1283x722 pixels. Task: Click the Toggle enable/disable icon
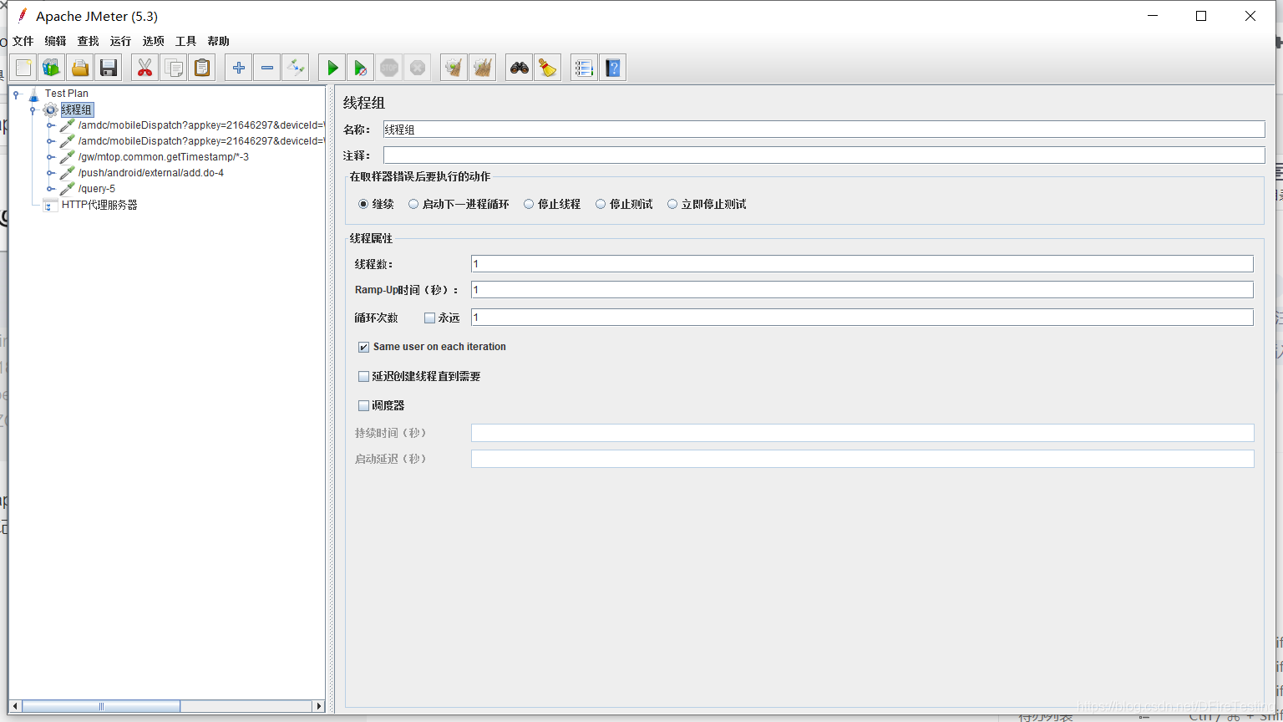(295, 68)
